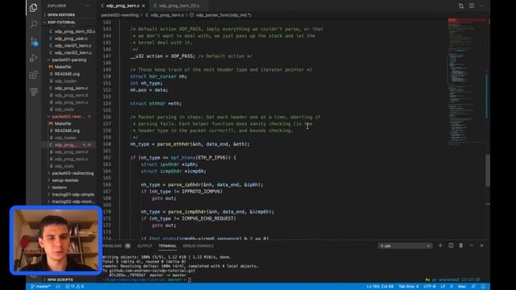Open errors and warnings count in status bar
The width and height of the screenshot is (516, 290).
74,287
